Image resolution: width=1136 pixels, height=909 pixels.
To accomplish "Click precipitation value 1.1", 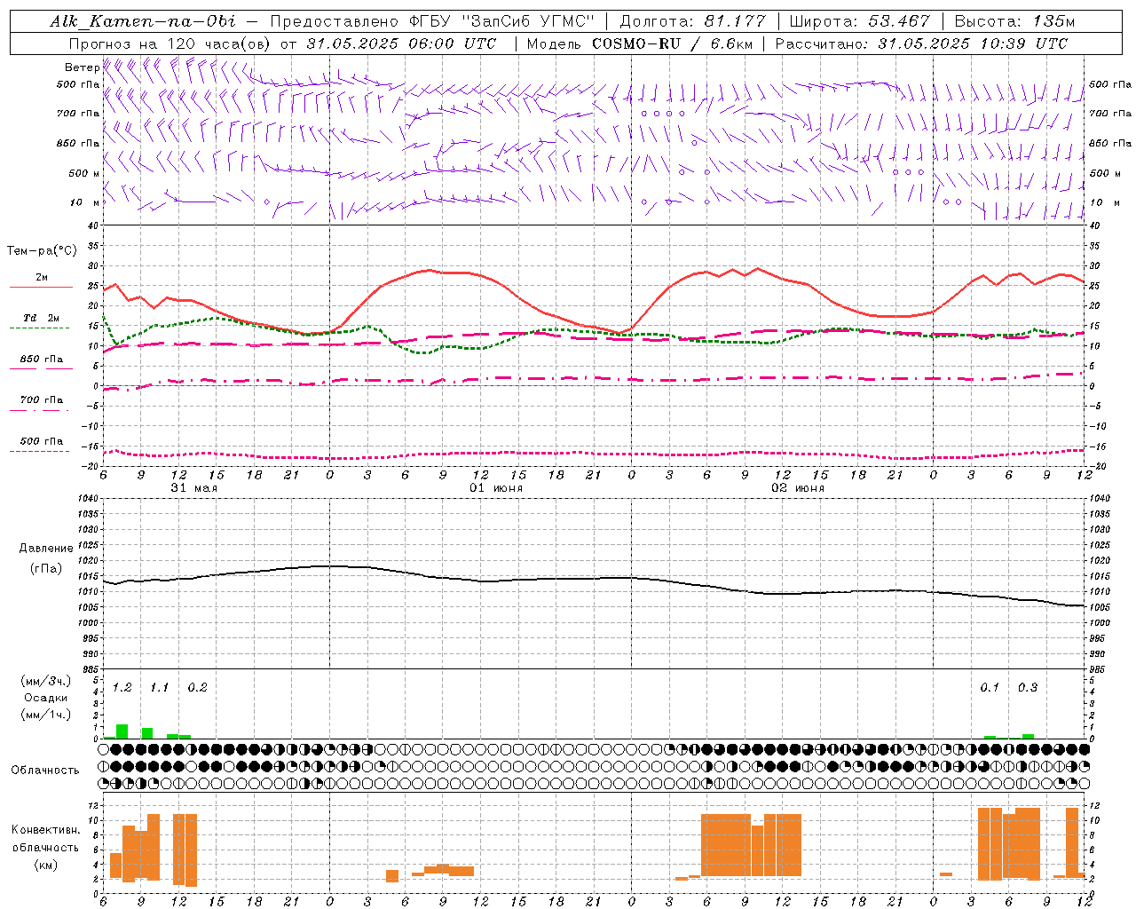I will click(159, 688).
